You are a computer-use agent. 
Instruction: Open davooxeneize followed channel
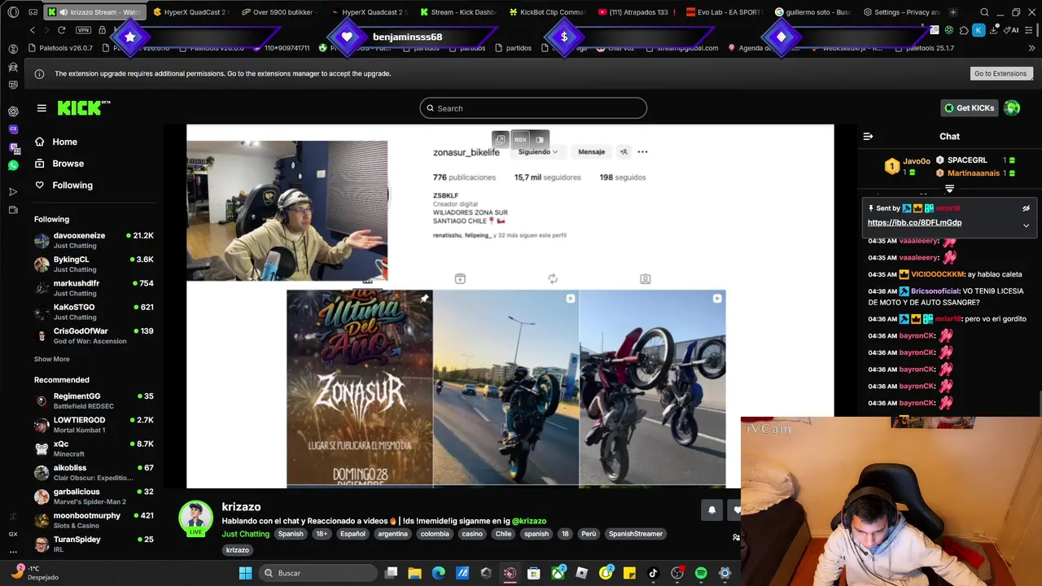[x=94, y=240]
